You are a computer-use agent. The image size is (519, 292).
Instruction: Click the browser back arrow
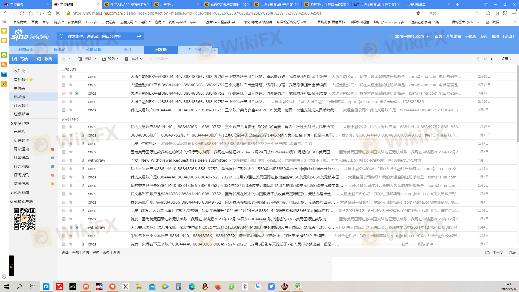(x=5, y=13)
